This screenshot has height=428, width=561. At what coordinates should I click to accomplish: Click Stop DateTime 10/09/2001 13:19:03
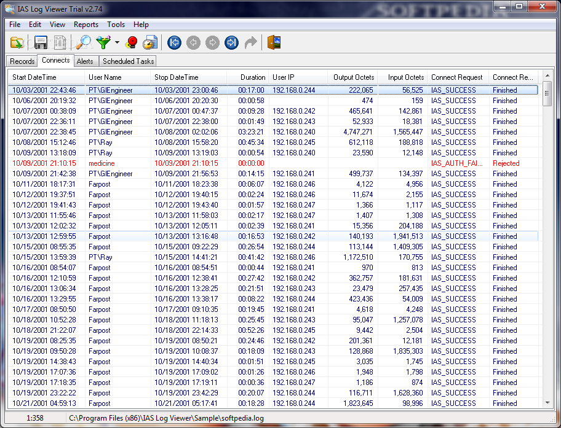click(x=186, y=153)
